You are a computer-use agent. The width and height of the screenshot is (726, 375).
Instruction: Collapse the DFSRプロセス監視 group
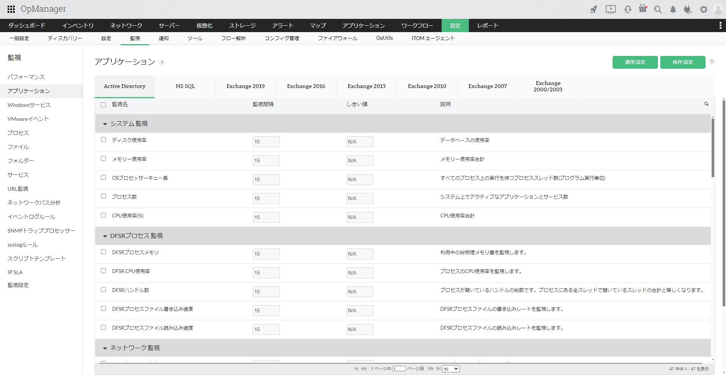pyautogui.click(x=105, y=236)
